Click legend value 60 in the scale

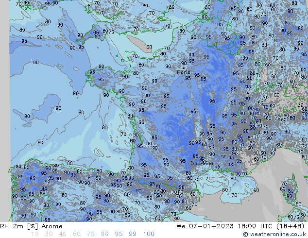[x=77, y=234]
